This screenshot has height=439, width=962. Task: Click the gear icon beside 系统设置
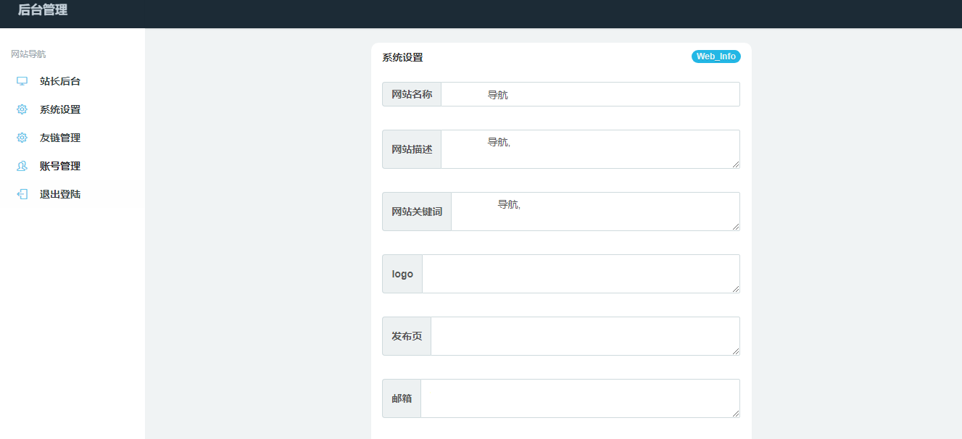tap(22, 109)
